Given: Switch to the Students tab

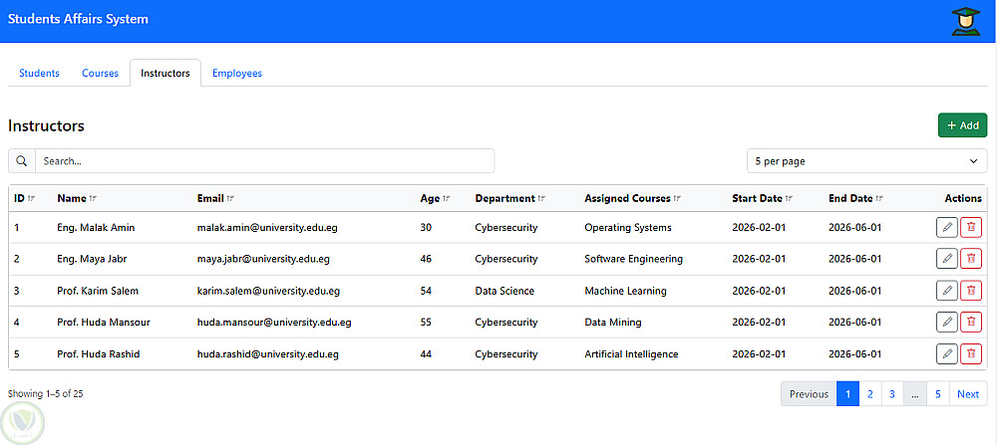Looking at the screenshot, I should pos(40,73).
